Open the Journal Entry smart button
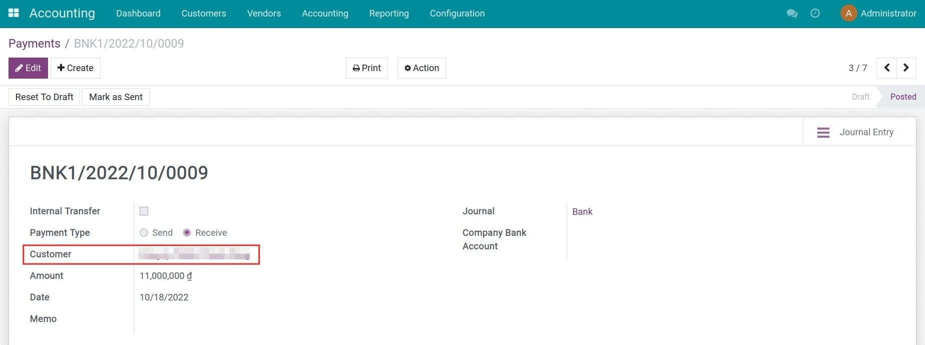The height and width of the screenshot is (345, 925). [x=859, y=132]
